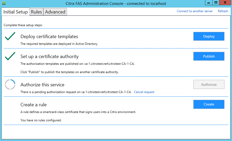Click the Citrix app icon in title bar

pyautogui.click(x=3, y=4)
